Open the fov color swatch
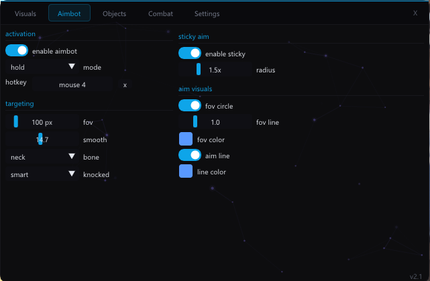Screen dimensions: 430x281 (x=186, y=139)
